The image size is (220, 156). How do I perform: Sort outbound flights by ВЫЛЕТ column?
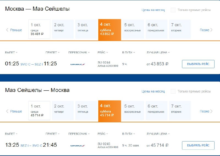pos(11,53)
